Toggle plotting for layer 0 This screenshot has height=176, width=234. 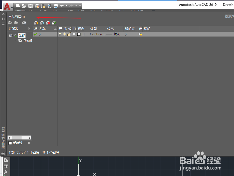pyautogui.click(x=74, y=34)
